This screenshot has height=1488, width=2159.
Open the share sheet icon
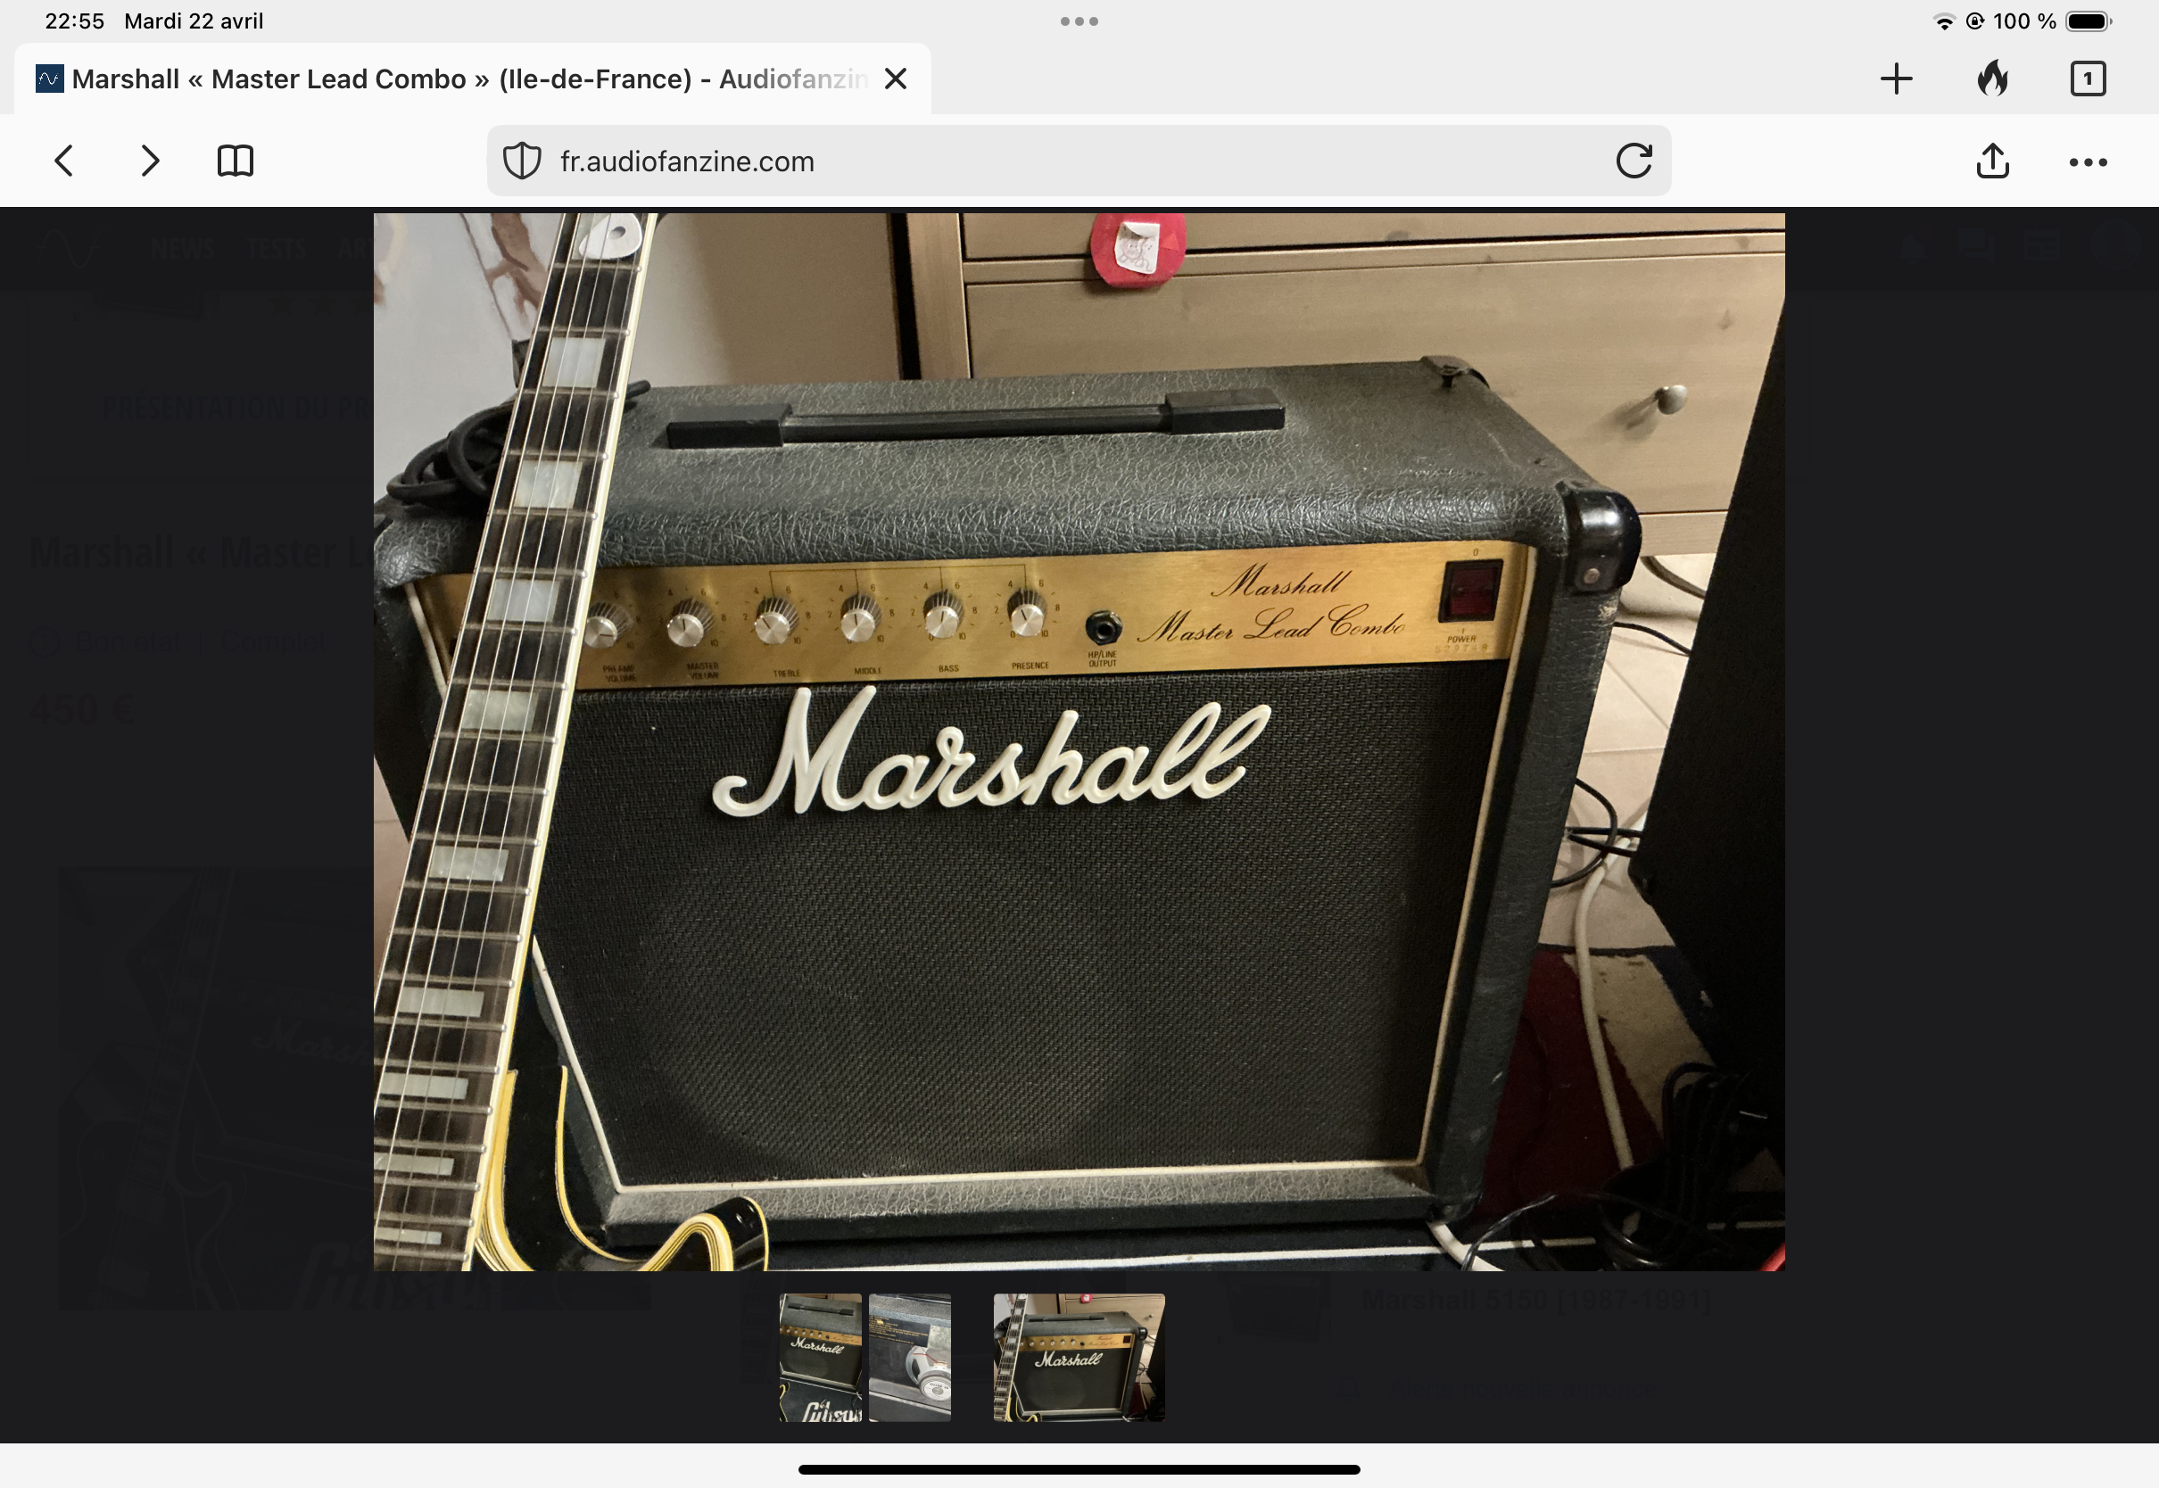point(1992,161)
